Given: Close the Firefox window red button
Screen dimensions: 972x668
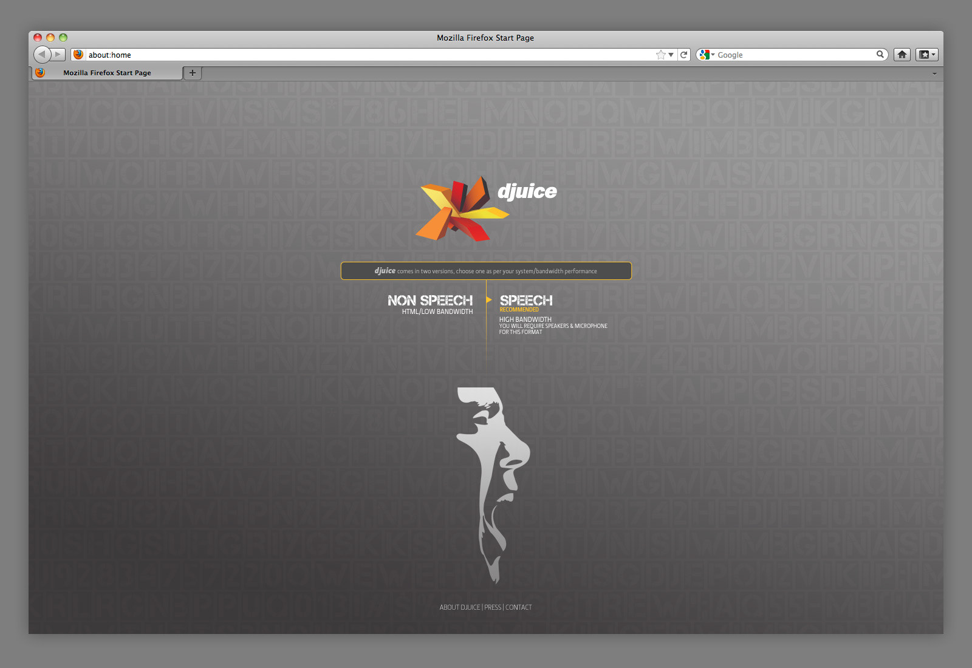Looking at the screenshot, I should (38, 38).
